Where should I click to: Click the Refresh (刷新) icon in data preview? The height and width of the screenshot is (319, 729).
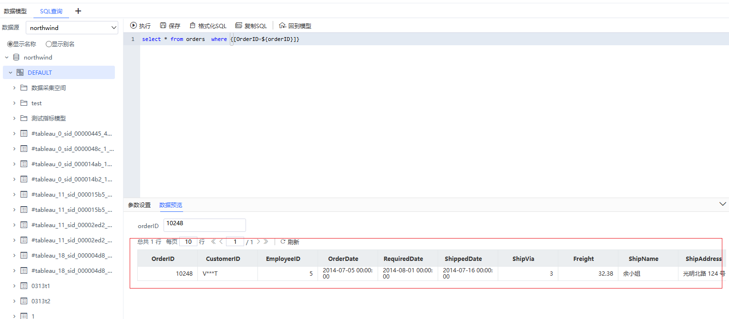[x=283, y=242]
